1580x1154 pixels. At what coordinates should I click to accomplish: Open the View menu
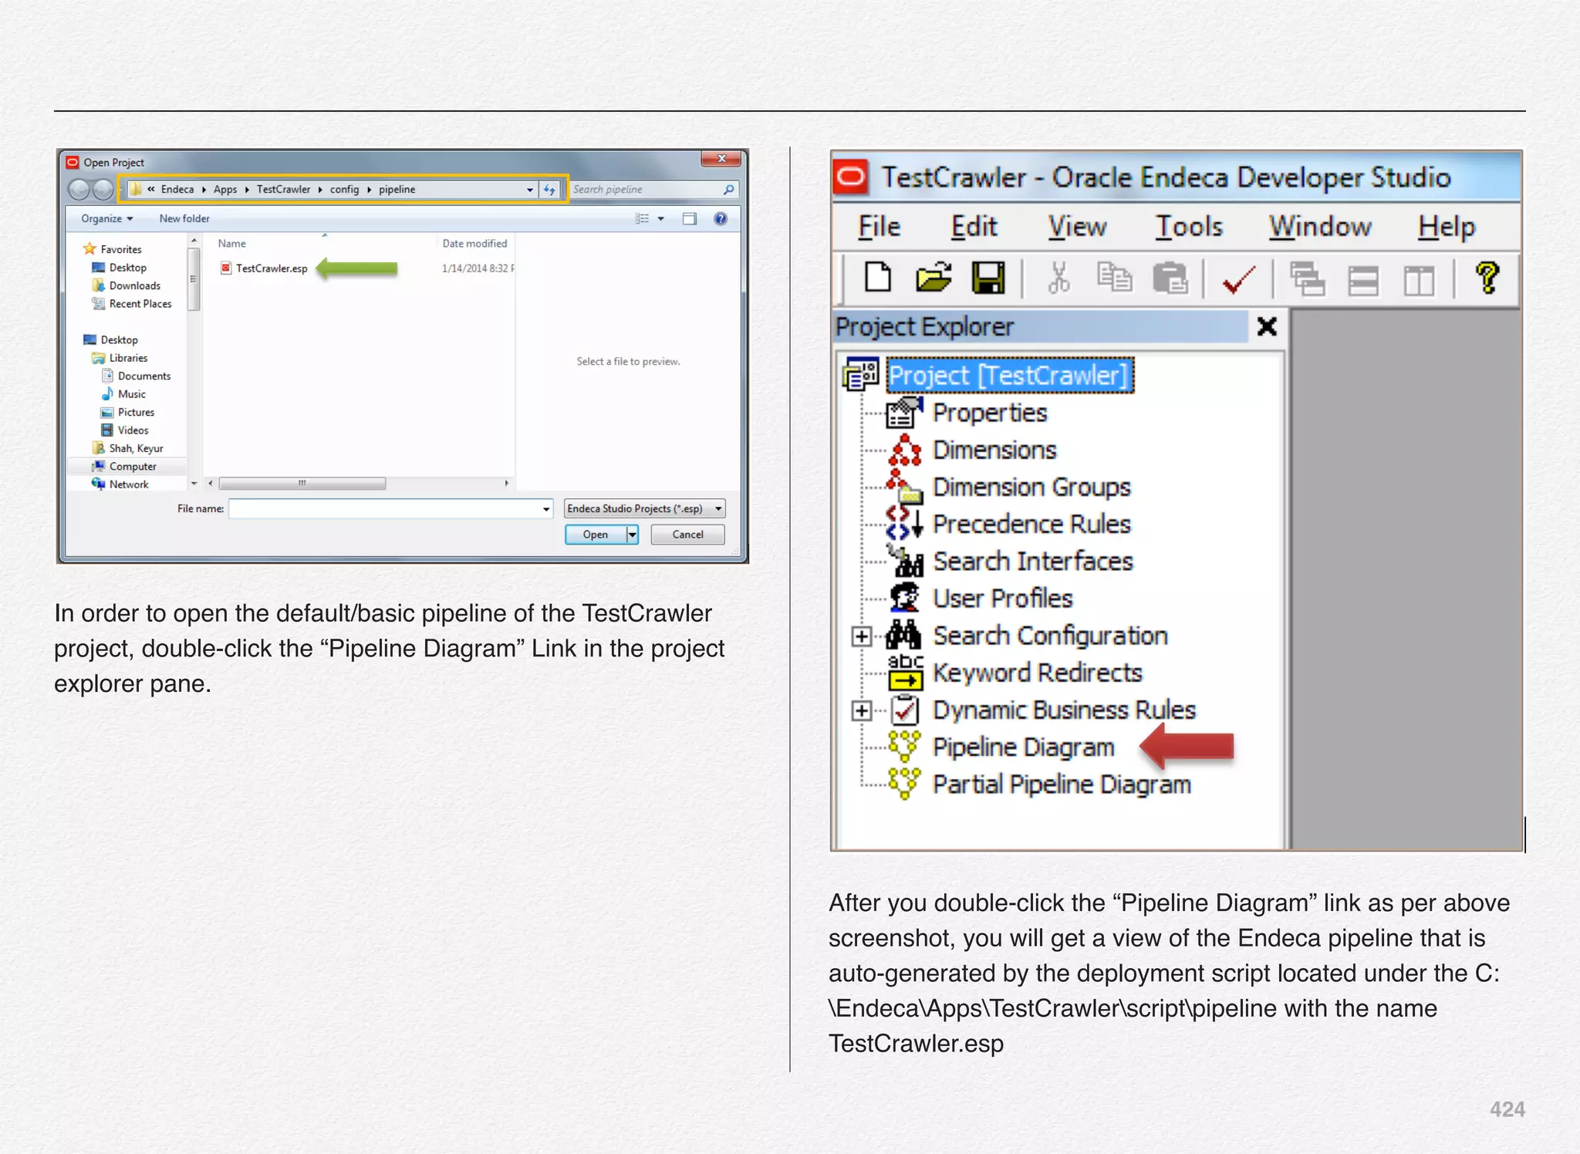[x=1077, y=226]
